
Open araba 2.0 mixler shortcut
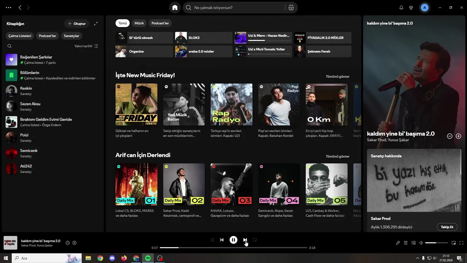pos(204,51)
